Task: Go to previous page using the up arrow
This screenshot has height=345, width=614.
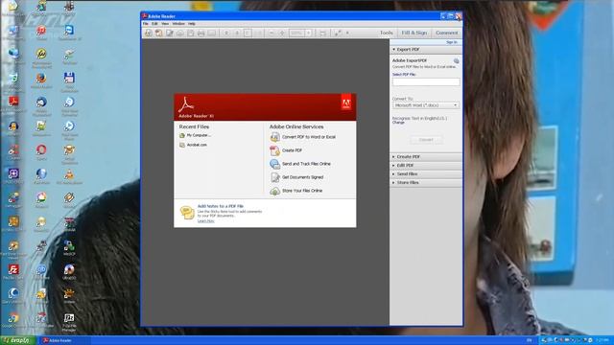Action: [226, 34]
